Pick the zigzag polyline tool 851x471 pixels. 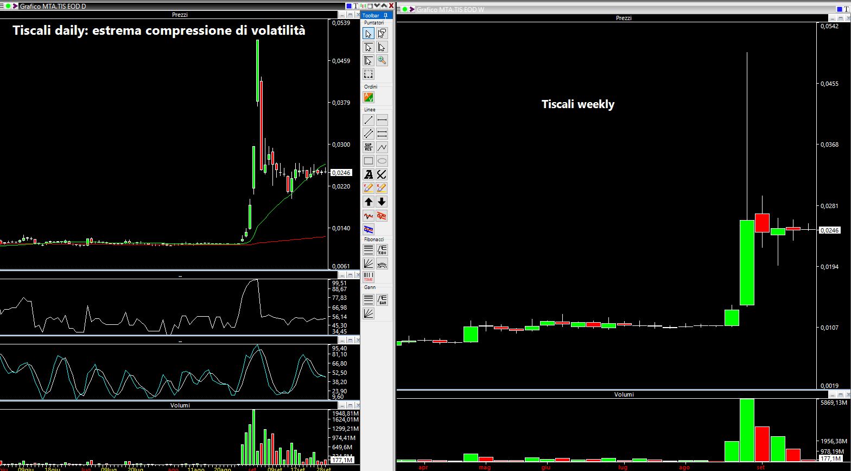(382, 147)
